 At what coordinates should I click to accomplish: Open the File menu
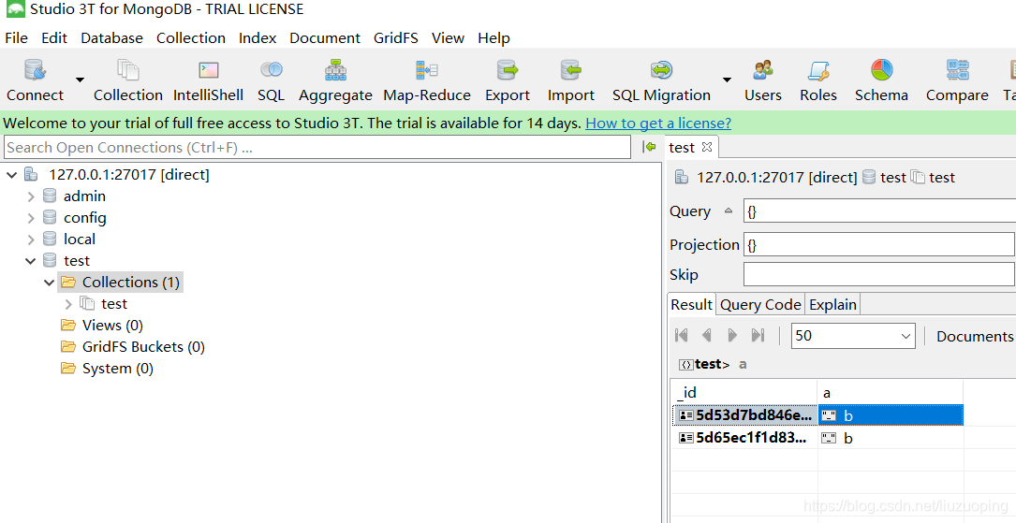[16, 38]
